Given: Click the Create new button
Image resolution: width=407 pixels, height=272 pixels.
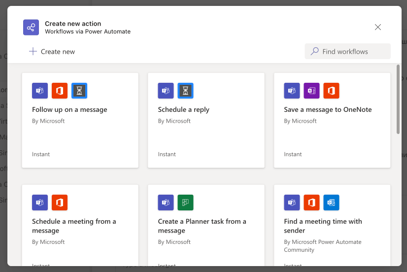Looking at the screenshot, I should point(52,51).
